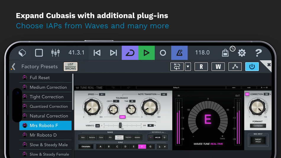Select the Slow & Steady Male preset

[x=45, y=145]
